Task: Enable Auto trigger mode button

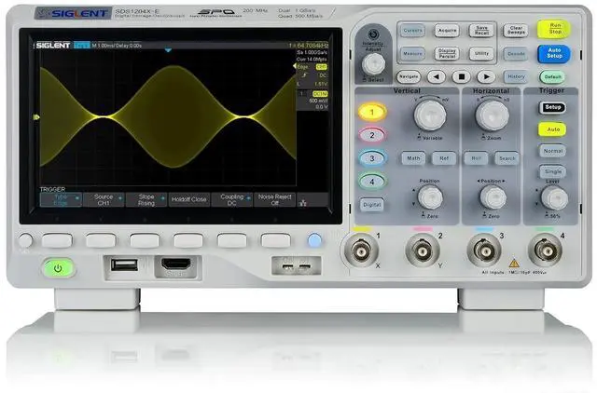Action: pyautogui.click(x=553, y=129)
